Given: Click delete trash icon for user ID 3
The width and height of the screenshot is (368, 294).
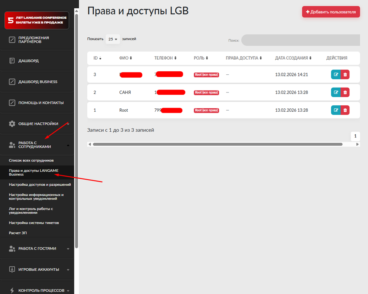Looking at the screenshot, I should [345, 74].
